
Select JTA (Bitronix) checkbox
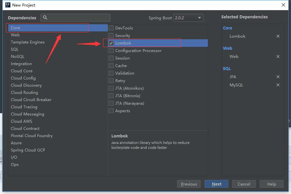[111, 96]
